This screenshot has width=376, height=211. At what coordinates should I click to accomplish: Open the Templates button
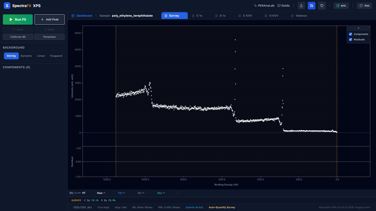(x=49, y=37)
